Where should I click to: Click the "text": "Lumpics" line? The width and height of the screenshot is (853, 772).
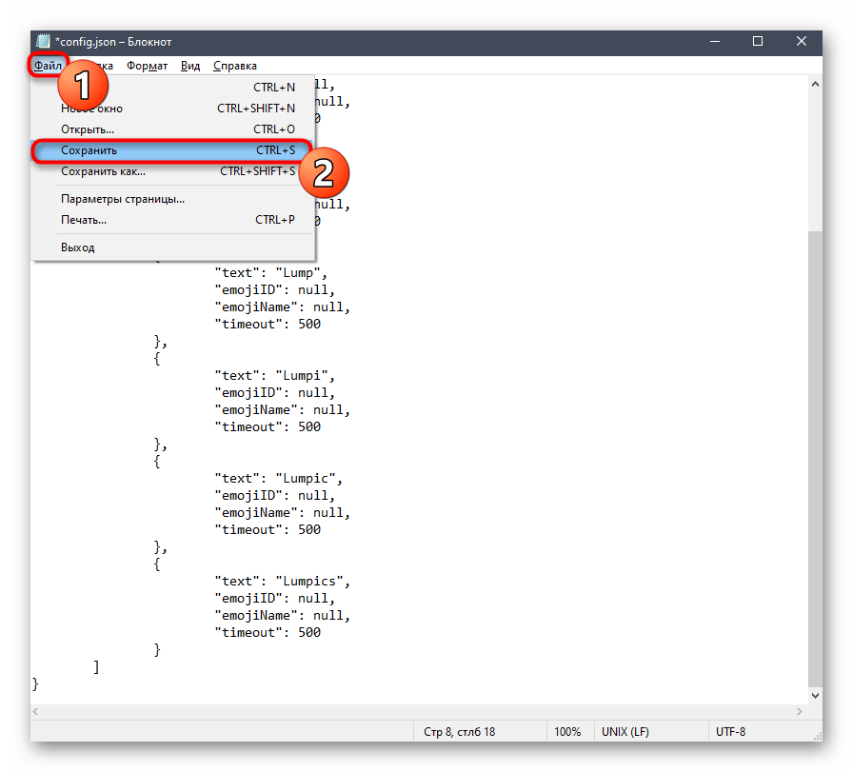tap(282, 582)
